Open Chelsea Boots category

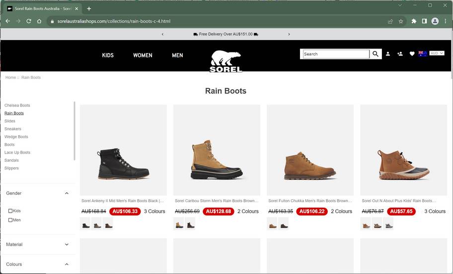click(x=17, y=106)
